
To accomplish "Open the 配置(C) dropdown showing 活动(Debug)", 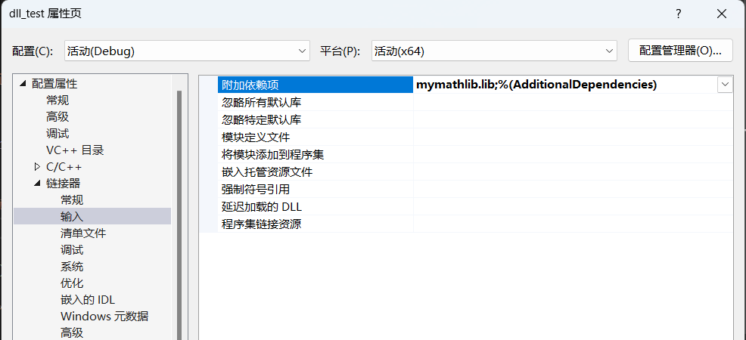I will tap(187, 51).
